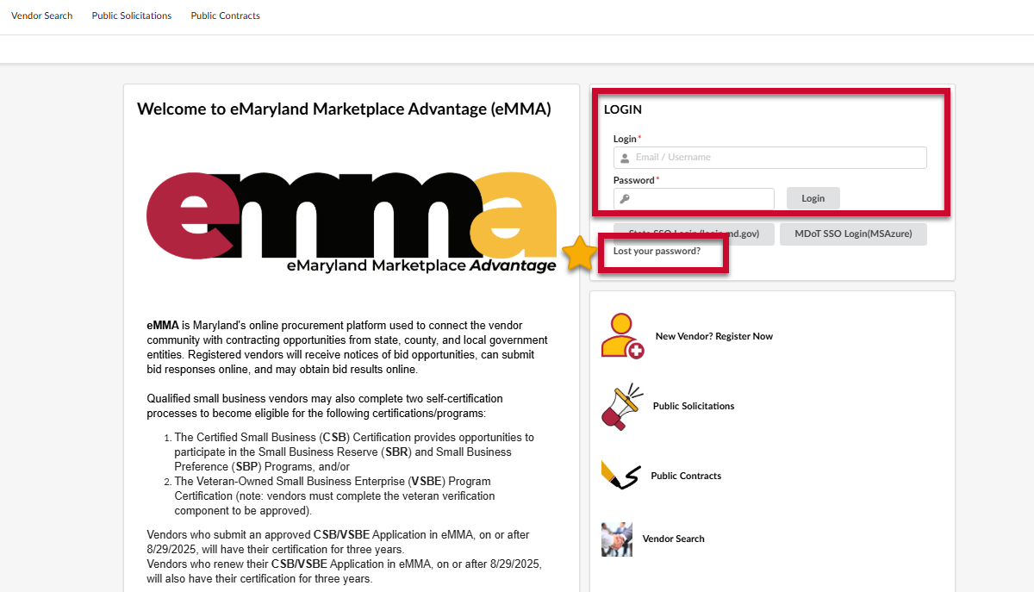Click the pen Public Contracts icon

[620, 476]
